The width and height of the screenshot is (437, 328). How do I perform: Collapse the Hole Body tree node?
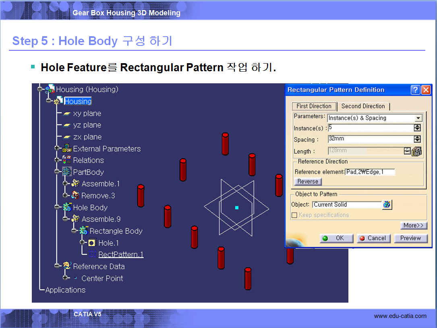57,207
